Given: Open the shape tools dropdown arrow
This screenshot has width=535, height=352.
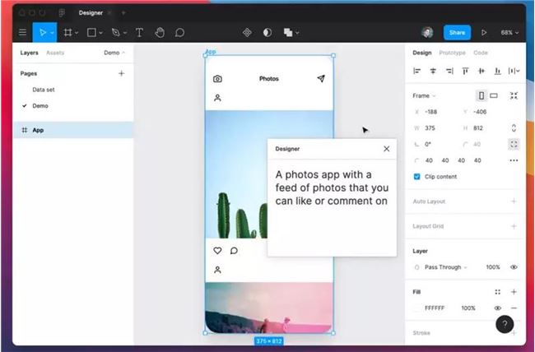Looking at the screenshot, I should pos(100,33).
